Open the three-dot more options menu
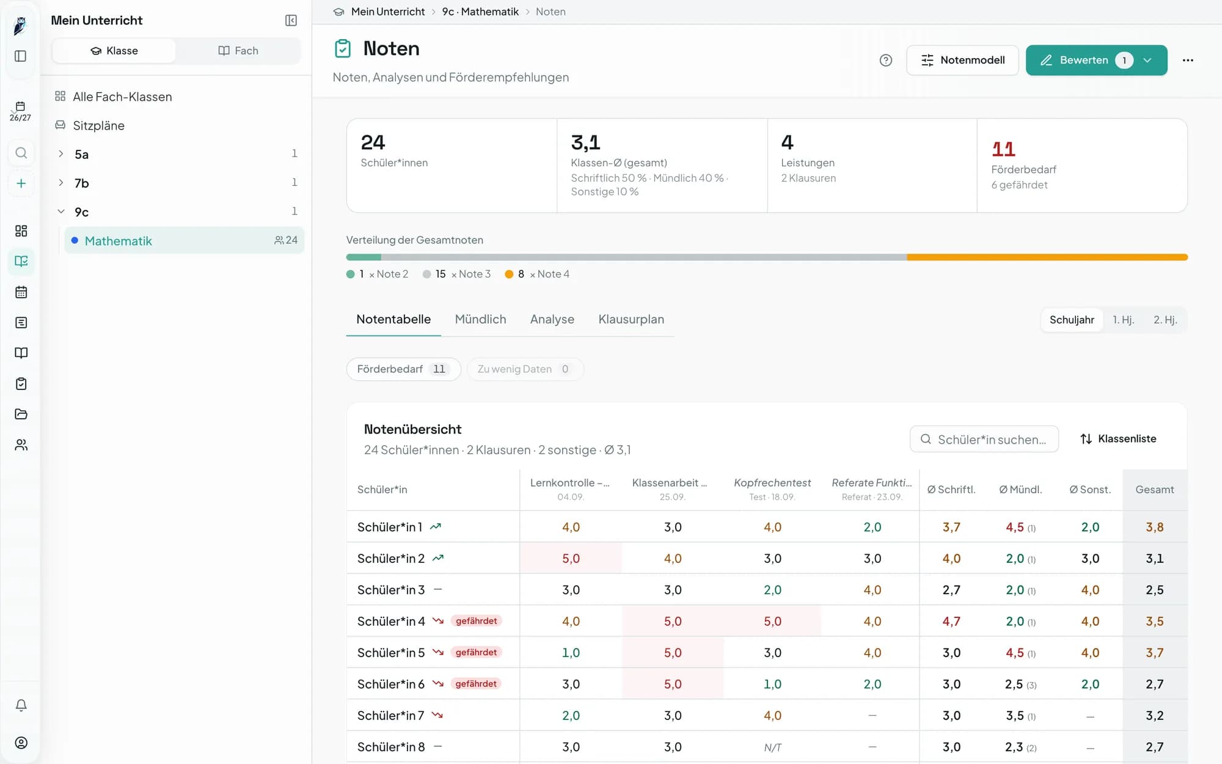The width and height of the screenshot is (1222, 764). (1188, 60)
